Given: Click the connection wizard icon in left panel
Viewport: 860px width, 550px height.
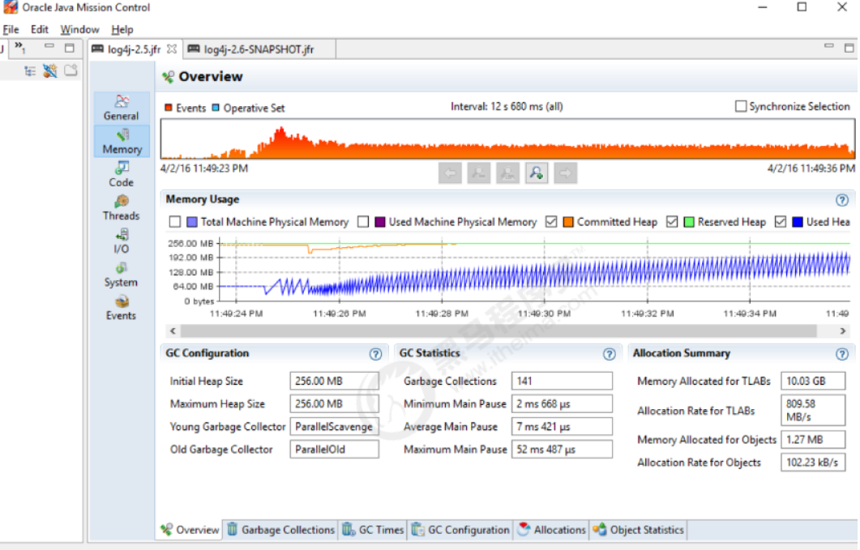Looking at the screenshot, I should click(50, 70).
